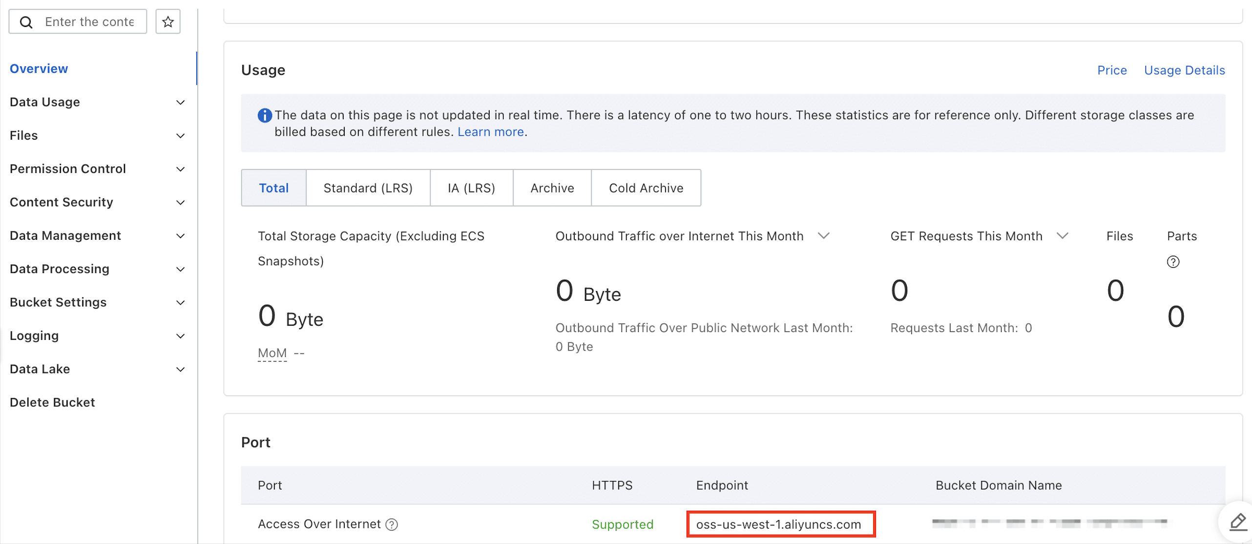Click the help icon under Parts
The height and width of the screenshot is (544, 1252).
tap(1173, 262)
